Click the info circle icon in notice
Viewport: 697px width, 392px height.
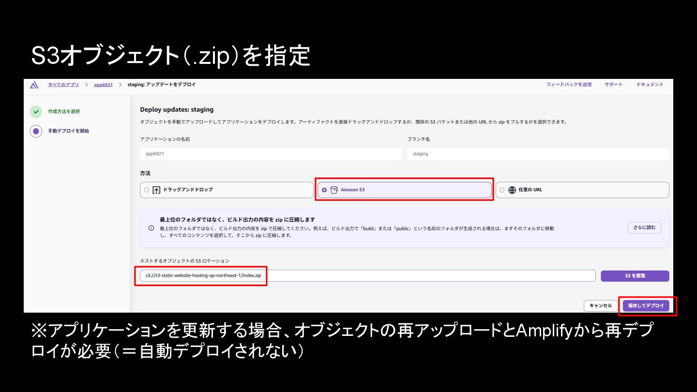151,228
